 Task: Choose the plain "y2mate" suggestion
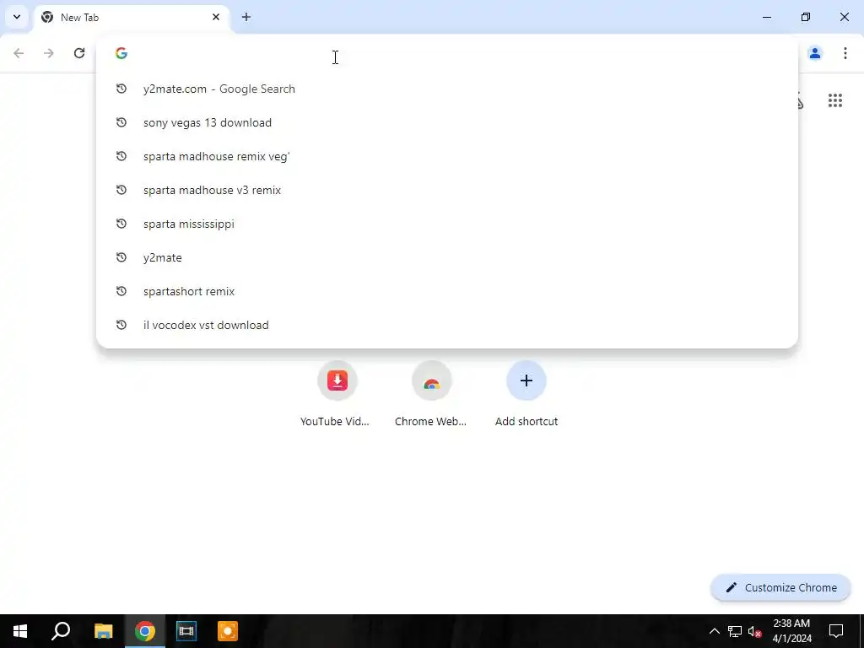(x=447, y=257)
